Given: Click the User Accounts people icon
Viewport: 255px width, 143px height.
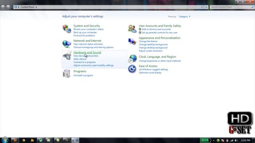Looking at the screenshot, I should [132, 29].
